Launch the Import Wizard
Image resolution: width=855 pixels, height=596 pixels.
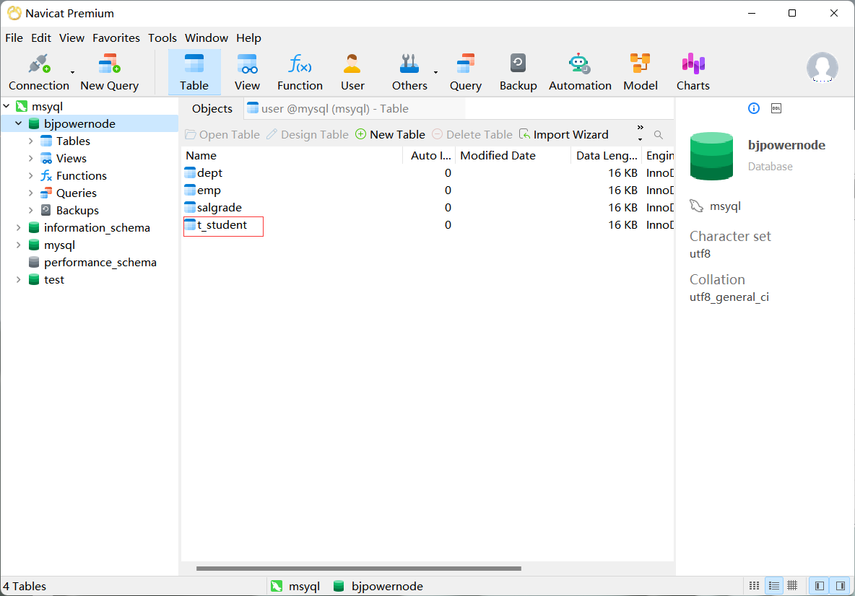pos(563,135)
